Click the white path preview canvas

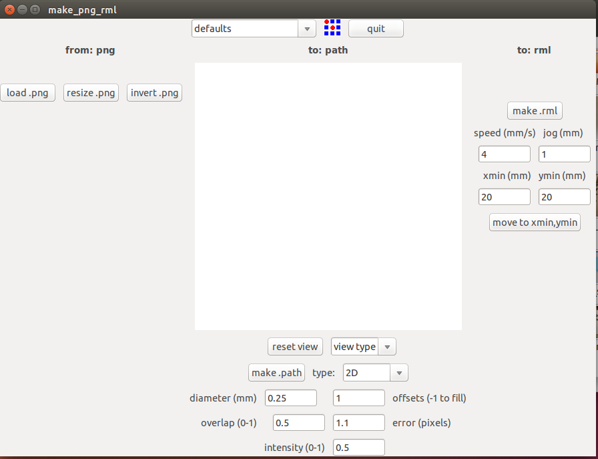[x=328, y=196]
